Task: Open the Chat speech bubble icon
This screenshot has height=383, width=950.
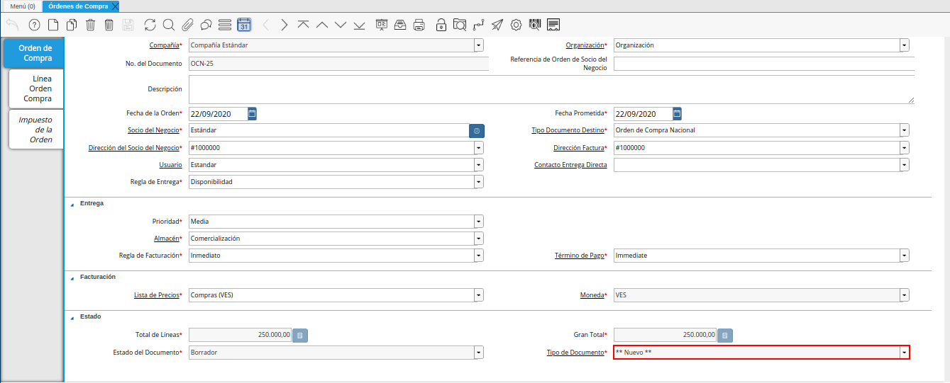Action: pos(206,25)
